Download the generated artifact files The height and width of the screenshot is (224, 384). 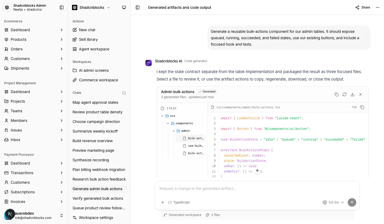coord(353,94)
